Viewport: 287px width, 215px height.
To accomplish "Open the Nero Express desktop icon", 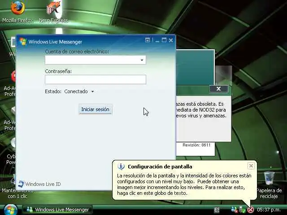I will click(53, 12).
